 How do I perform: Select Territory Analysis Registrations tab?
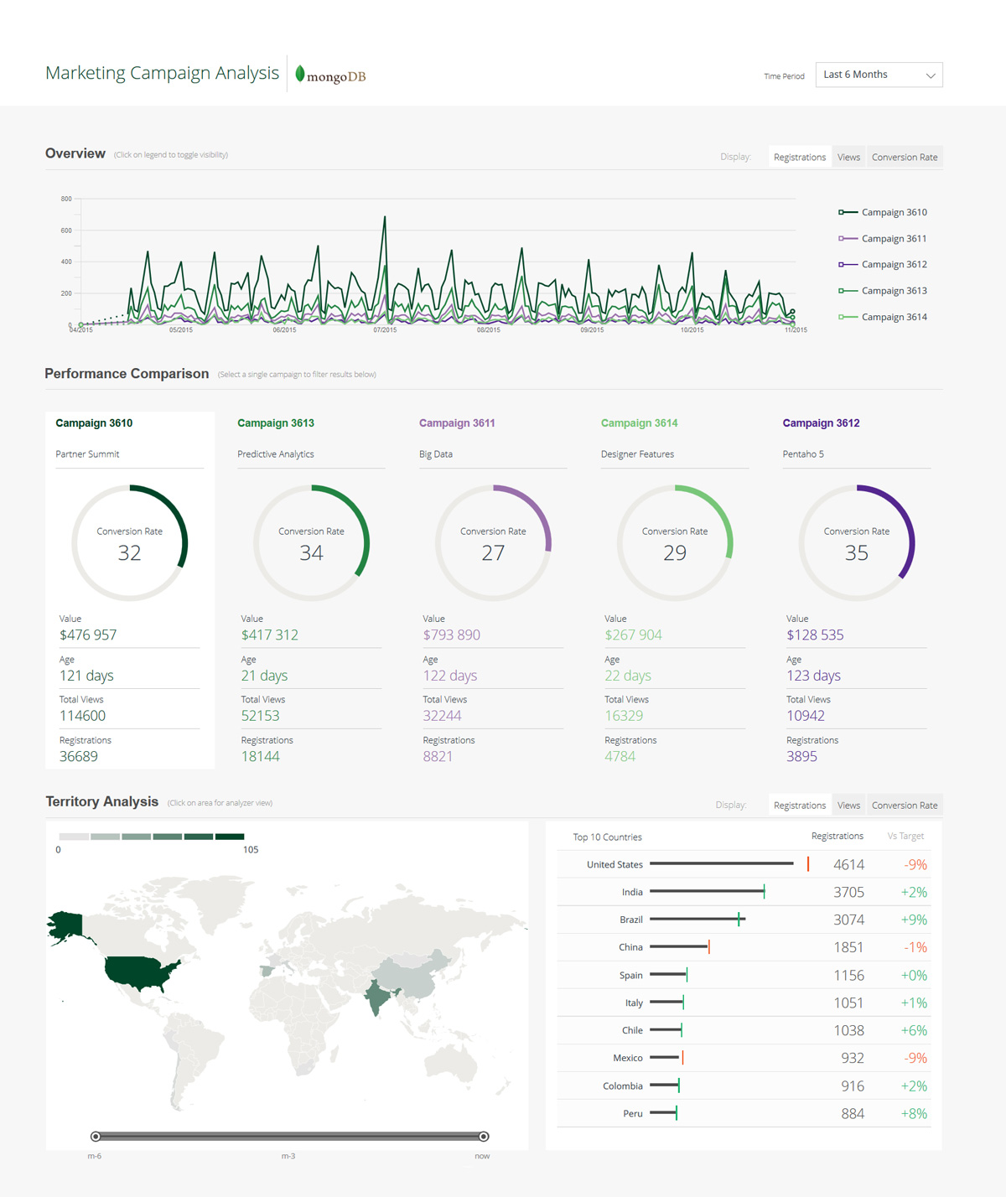(799, 806)
